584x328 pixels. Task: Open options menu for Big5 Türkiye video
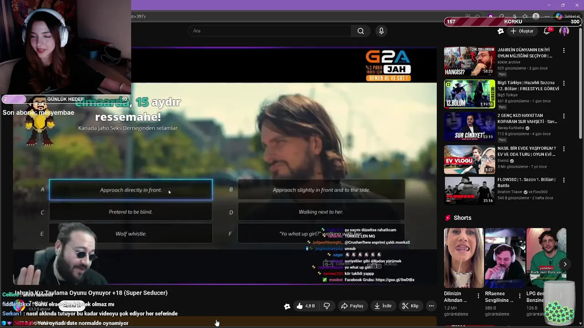tap(564, 83)
